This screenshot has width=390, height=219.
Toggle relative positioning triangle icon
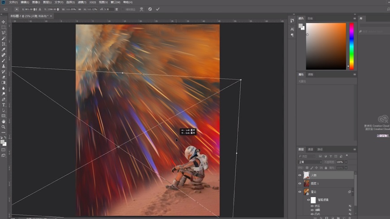[x=40, y=9]
